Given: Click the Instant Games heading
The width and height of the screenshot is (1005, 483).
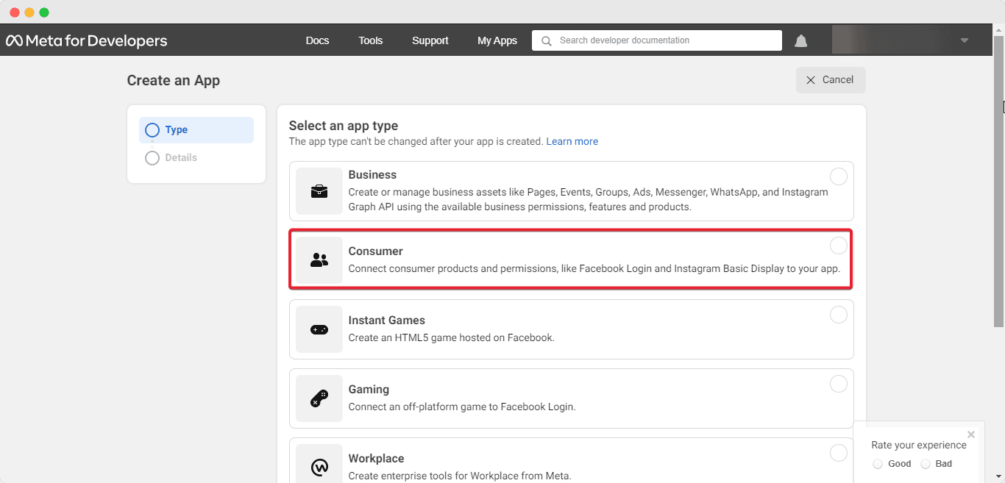Looking at the screenshot, I should 387,321.
